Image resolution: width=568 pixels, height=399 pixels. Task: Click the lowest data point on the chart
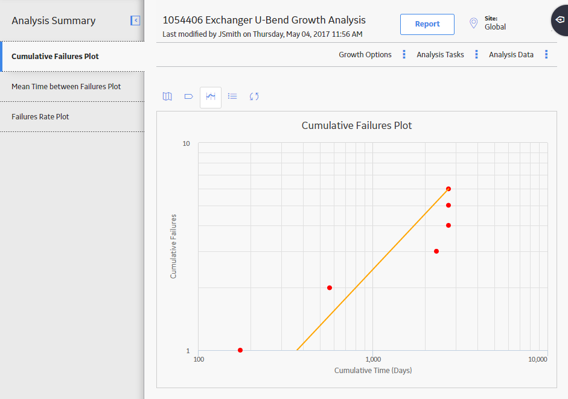coord(240,350)
